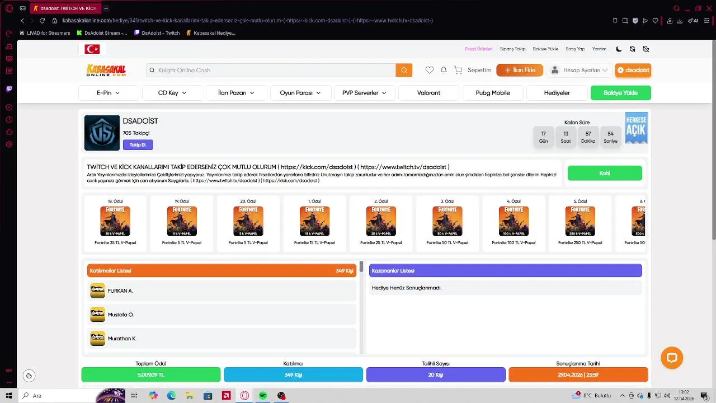Expand the PVP Serverler dropdown
The width and height of the screenshot is (716, 403).
click(x=365, y=93)
